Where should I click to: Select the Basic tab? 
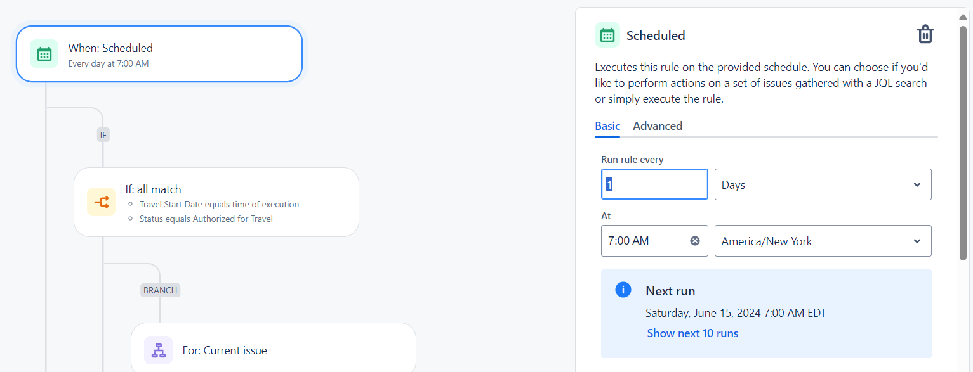click(607, 126)
